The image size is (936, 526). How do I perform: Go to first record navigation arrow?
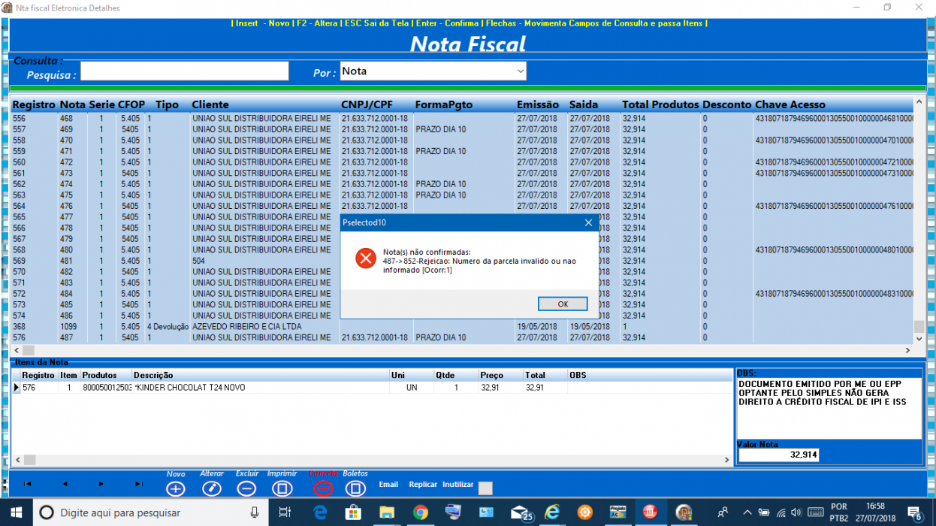(28, 484)
